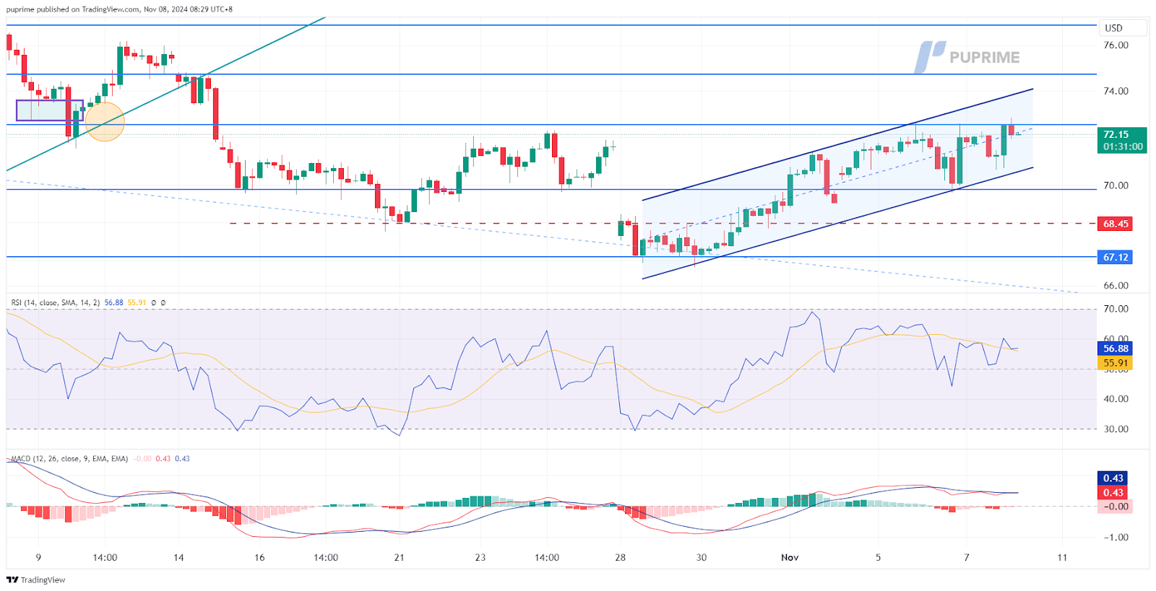This screenshot has height=591, width=1156.
Task: Select the purple rectangle drawing on chart
Action: pyautogui.click(x=49, y=110)
